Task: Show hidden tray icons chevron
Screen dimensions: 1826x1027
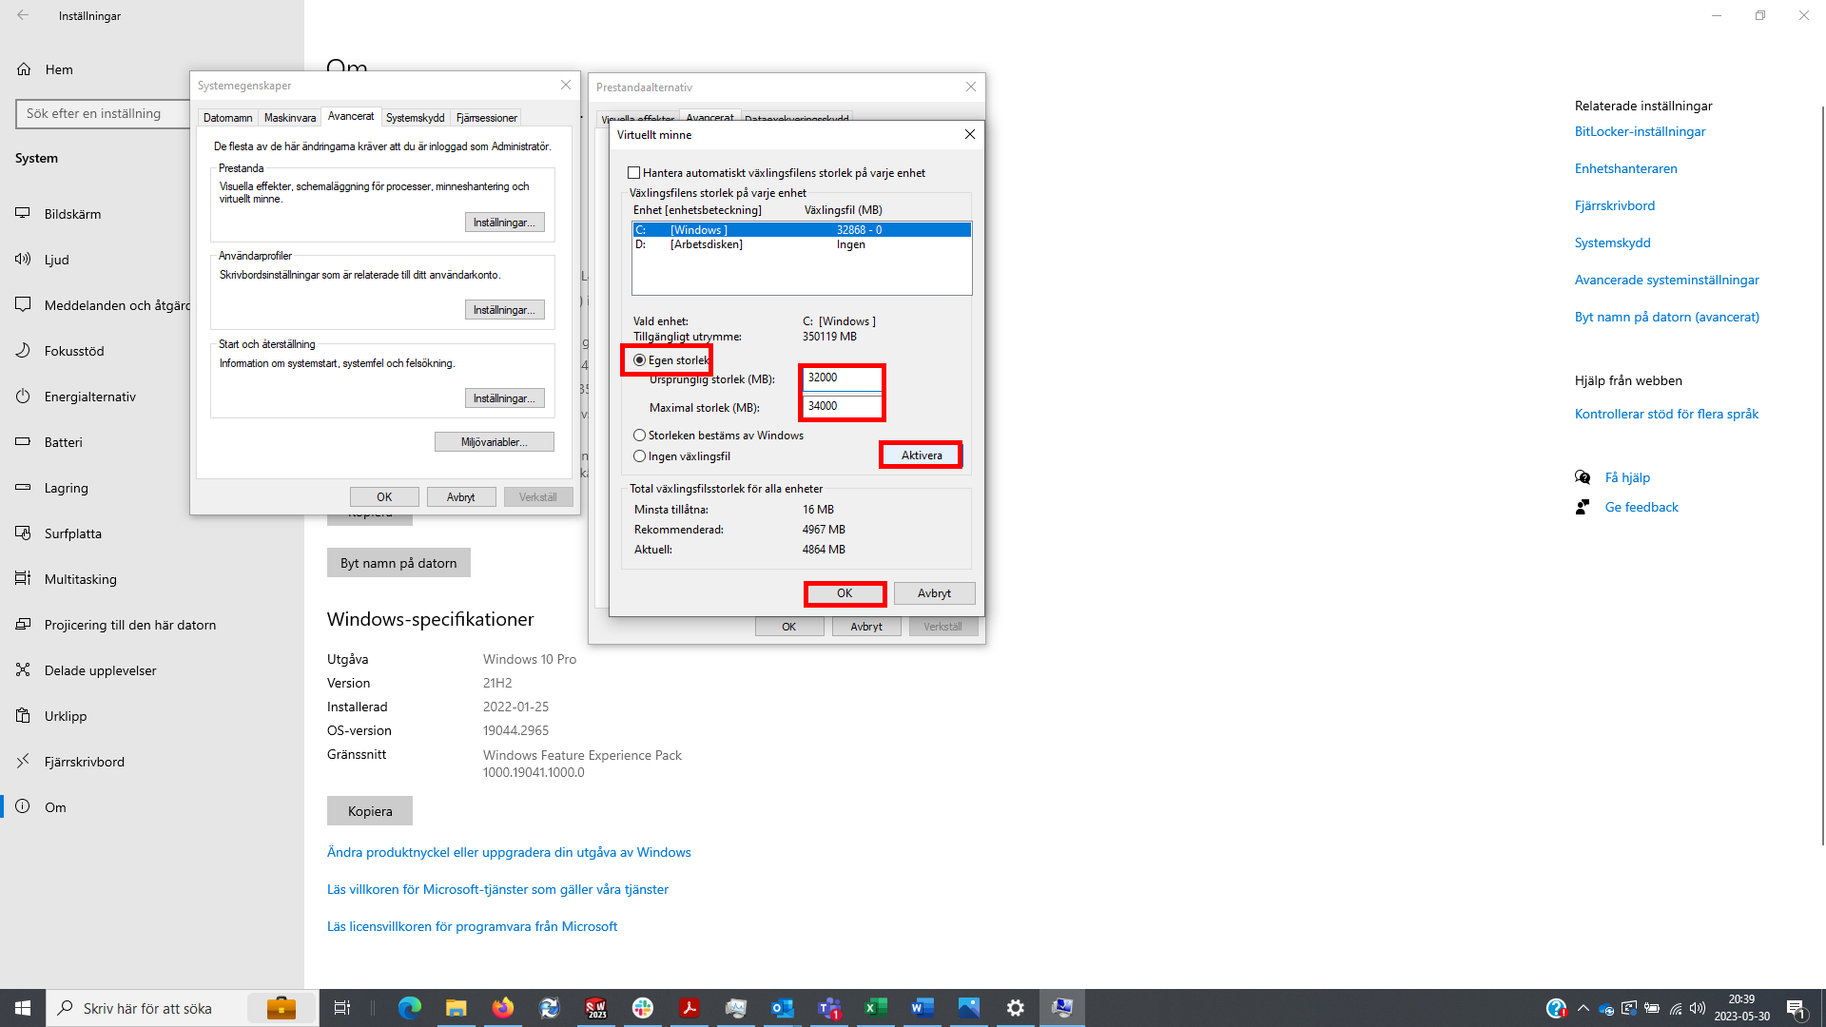Action: coord(1583,1009)
